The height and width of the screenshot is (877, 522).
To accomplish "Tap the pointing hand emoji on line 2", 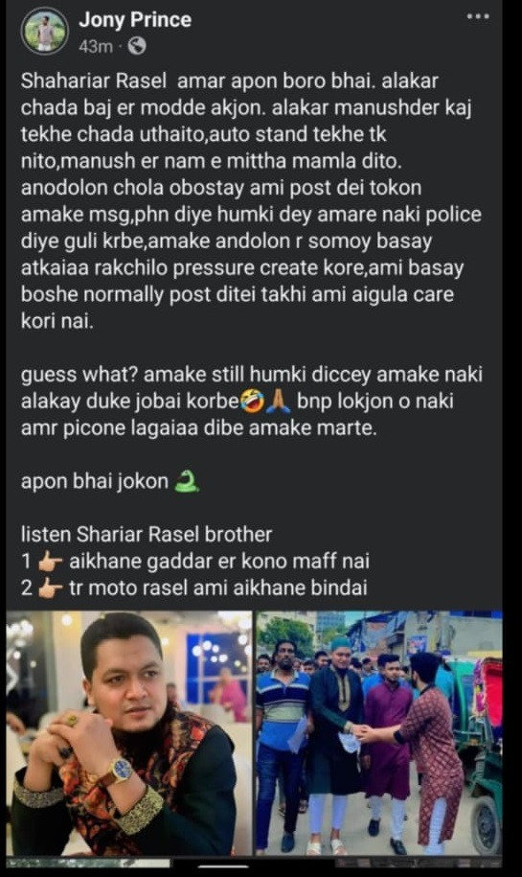I will pyautogui.click(x=50, y=589).
